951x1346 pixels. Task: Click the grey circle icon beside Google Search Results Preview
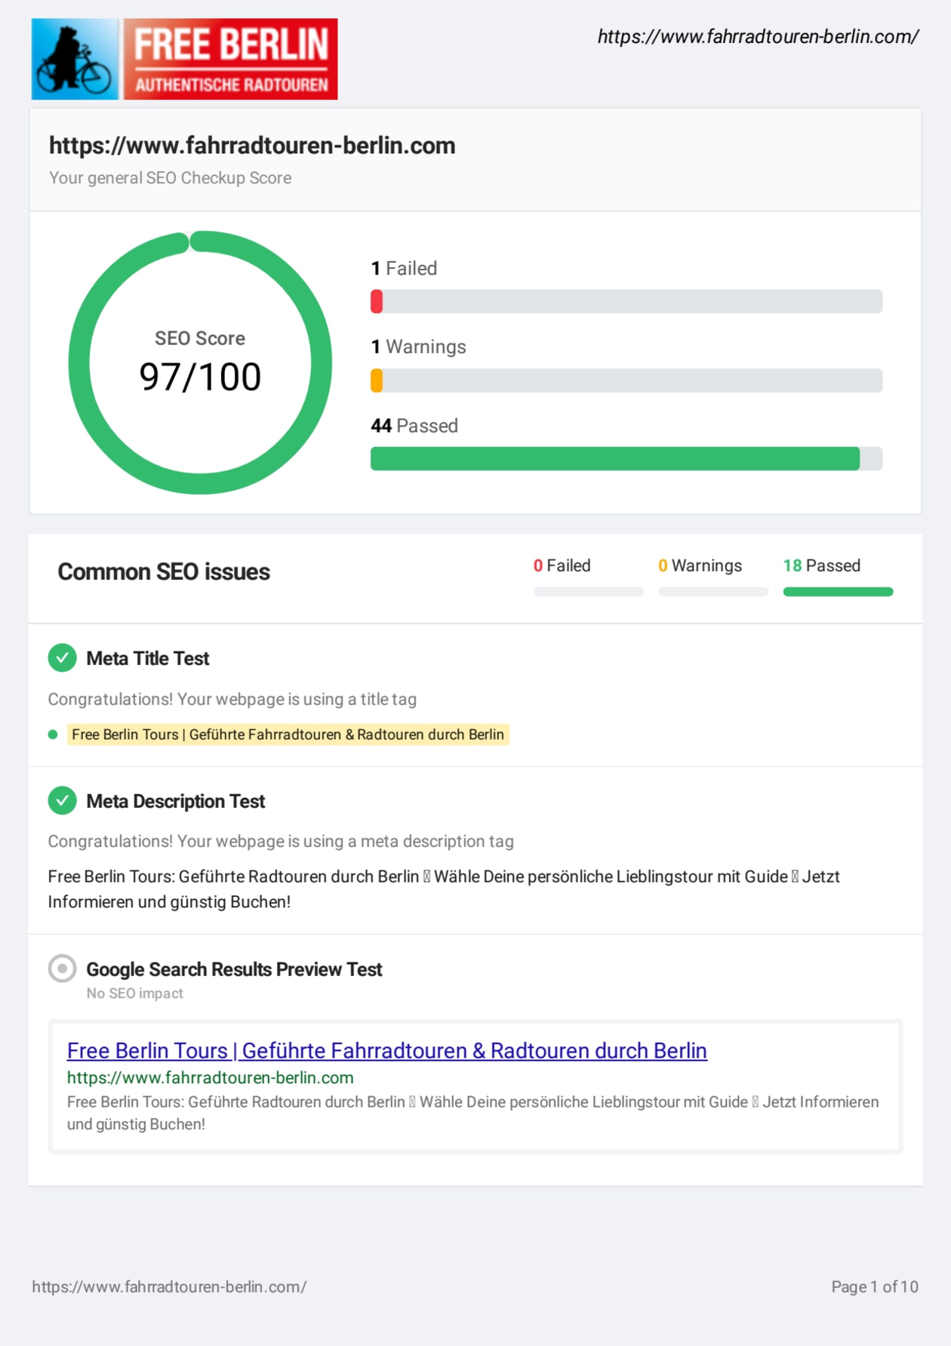tap(63, 969)
